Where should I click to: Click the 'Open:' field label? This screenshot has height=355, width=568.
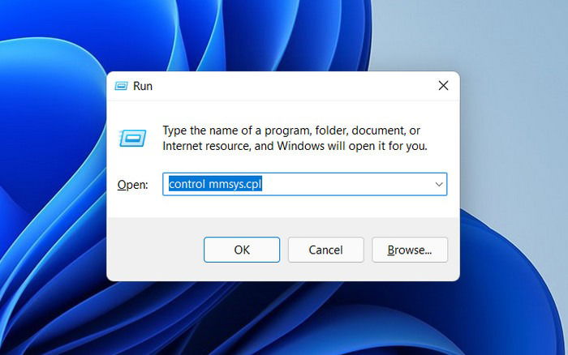(132, 185)
